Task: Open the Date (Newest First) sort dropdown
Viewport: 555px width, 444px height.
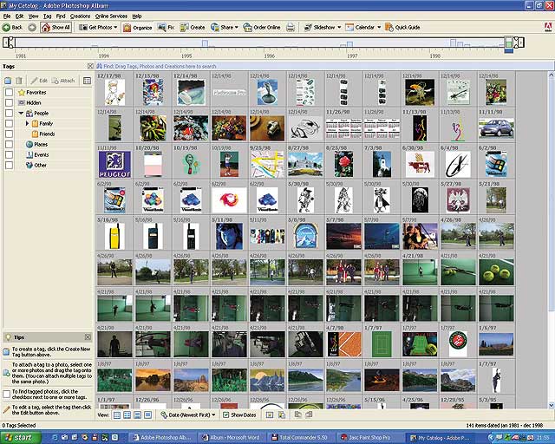Action: coord(188,415)
